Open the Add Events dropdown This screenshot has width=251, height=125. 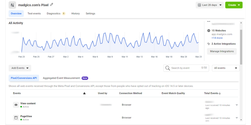pyautogui.click(x=20, y=68)
